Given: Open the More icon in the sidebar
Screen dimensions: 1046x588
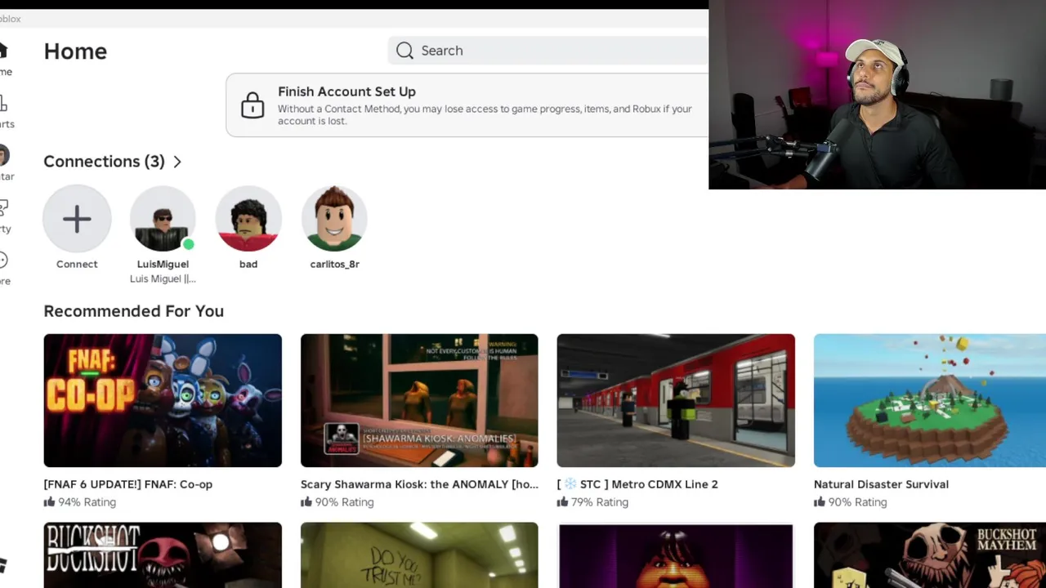Looking at the screenshot, I should tap(3, 260).
